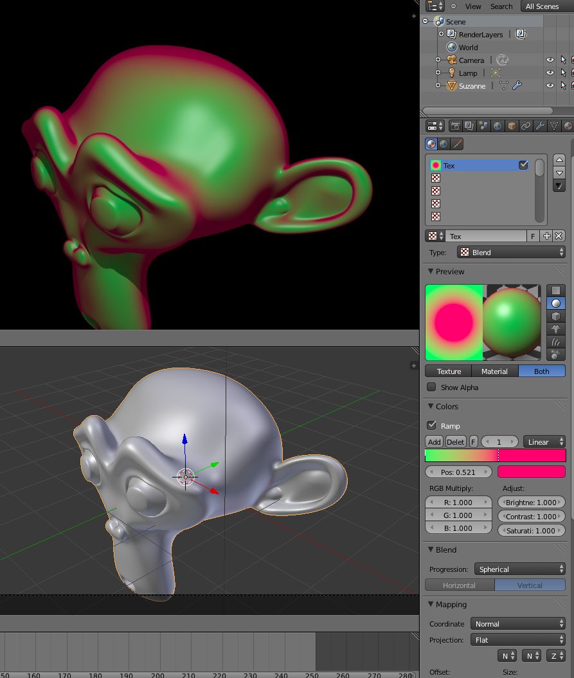Click Suzanne's mesh data icon in outliner
This screenshot has width=574, height=678.
tap(503, 85)
